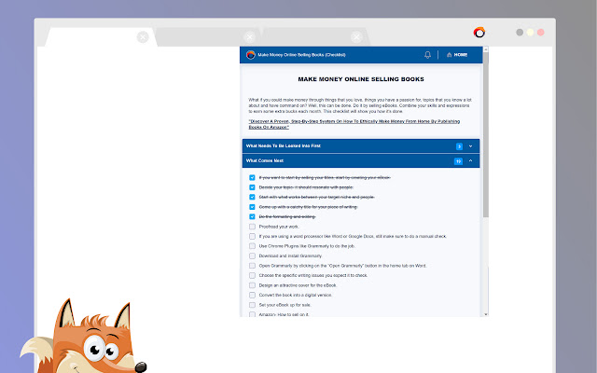Click the 'Proofread your work.' item text
Image resolution: width=597 pixels, height=373 pixels.
(279, 227)
